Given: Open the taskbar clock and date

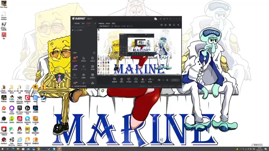Looking at the screenshot, I should [260, 149].
